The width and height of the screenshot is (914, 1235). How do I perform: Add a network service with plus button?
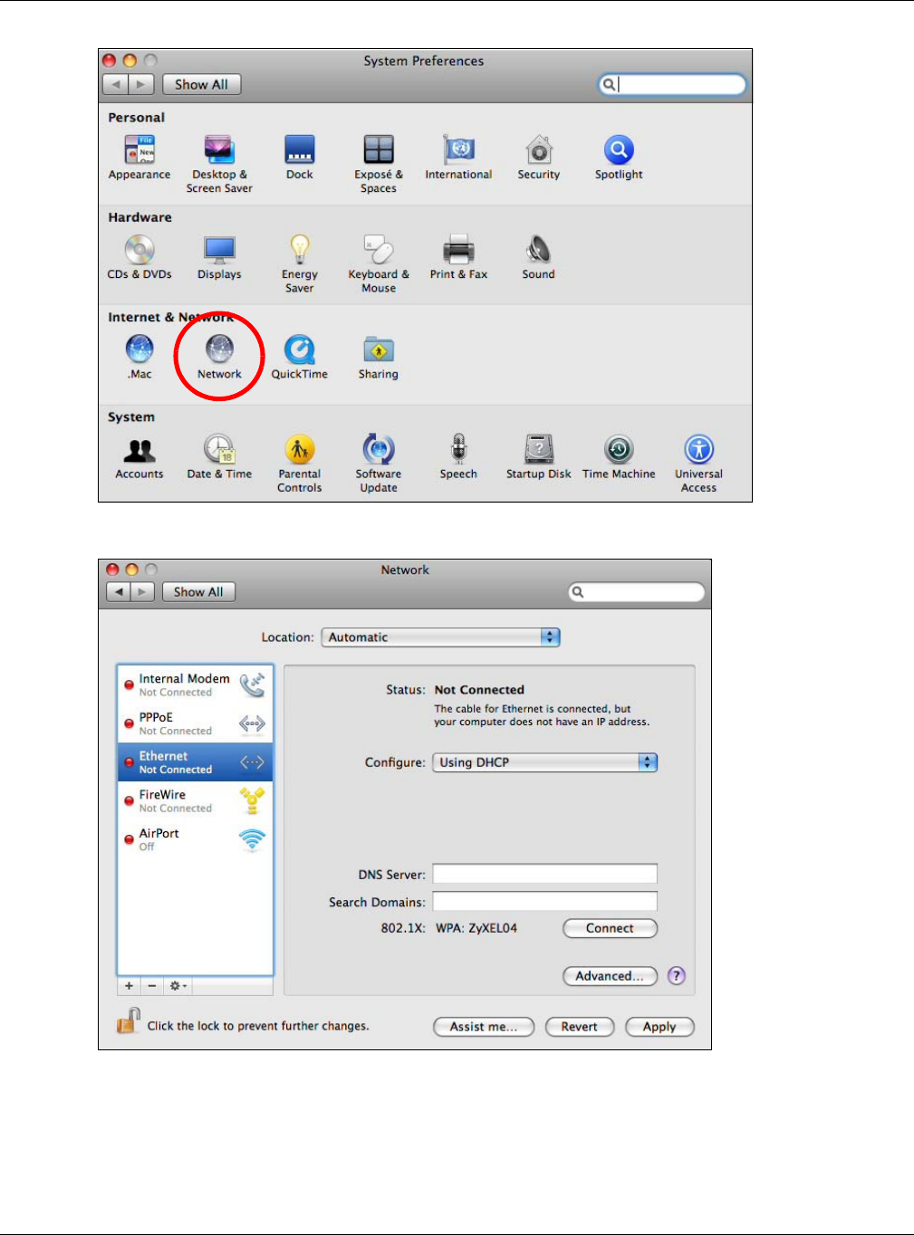(x=129, y=985)
